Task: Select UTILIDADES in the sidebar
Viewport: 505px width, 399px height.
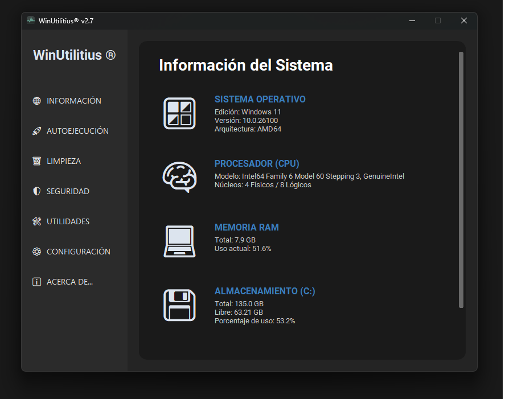Action: pos(68,221)
